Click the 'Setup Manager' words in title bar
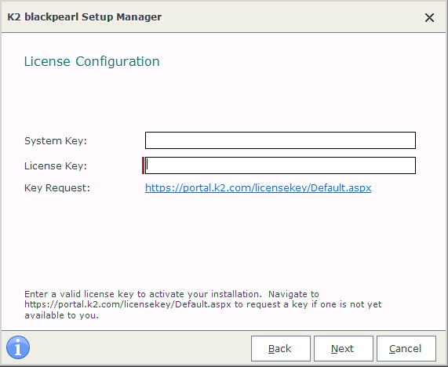 click(122, 16)
